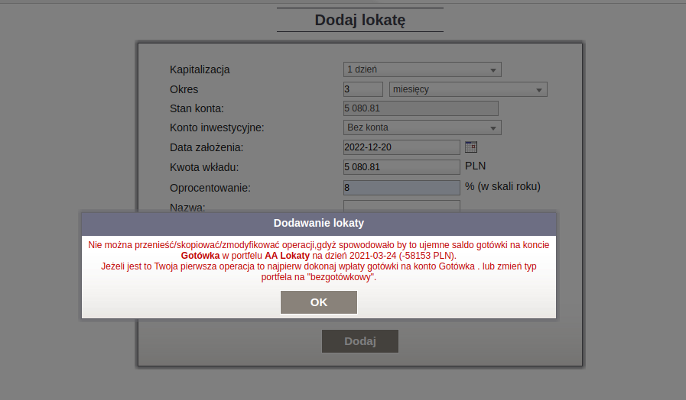Viewport: 686px width, 400px height.
Task: Click the Nazwa text field
Action: [402, 206]
